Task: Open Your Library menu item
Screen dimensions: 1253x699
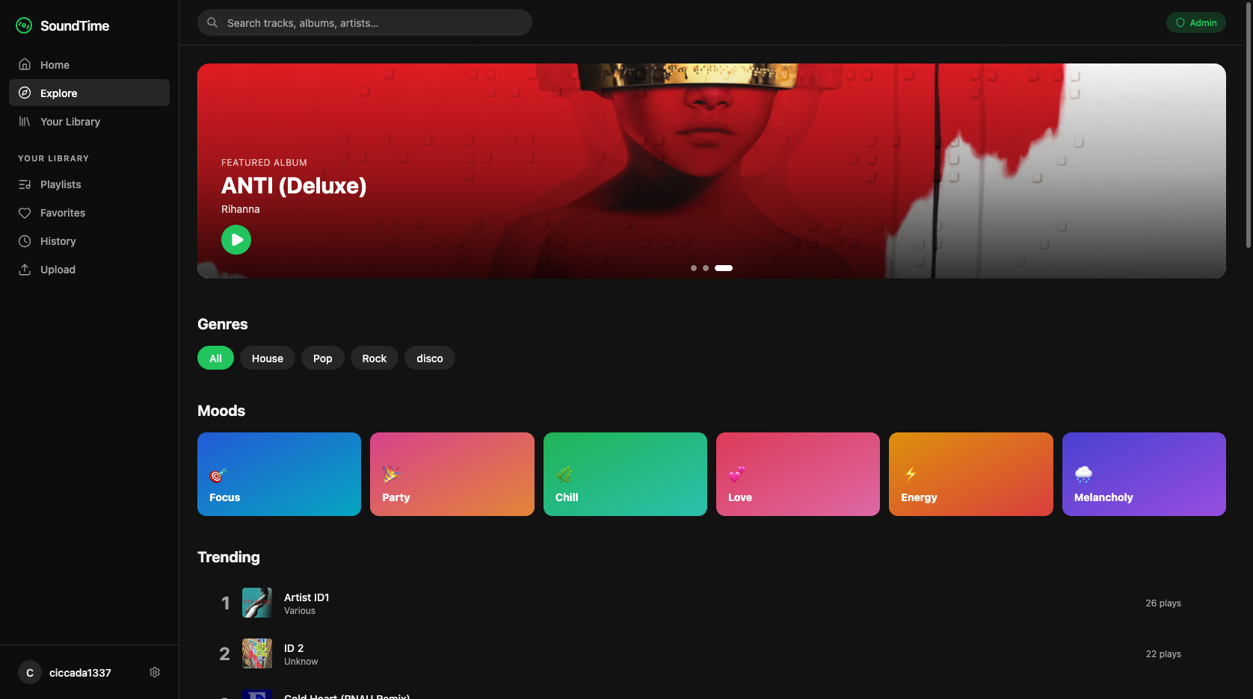Action: [x=89, y=121]
